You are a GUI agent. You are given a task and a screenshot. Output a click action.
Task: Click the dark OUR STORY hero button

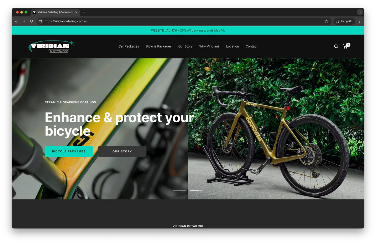122,151
